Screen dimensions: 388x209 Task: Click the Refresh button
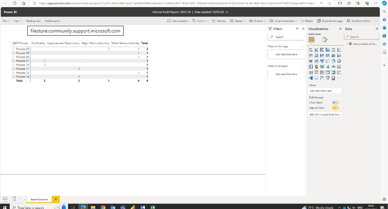tap(307, 21)
